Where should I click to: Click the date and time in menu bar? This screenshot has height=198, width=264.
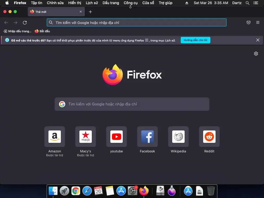pos(211,3)
